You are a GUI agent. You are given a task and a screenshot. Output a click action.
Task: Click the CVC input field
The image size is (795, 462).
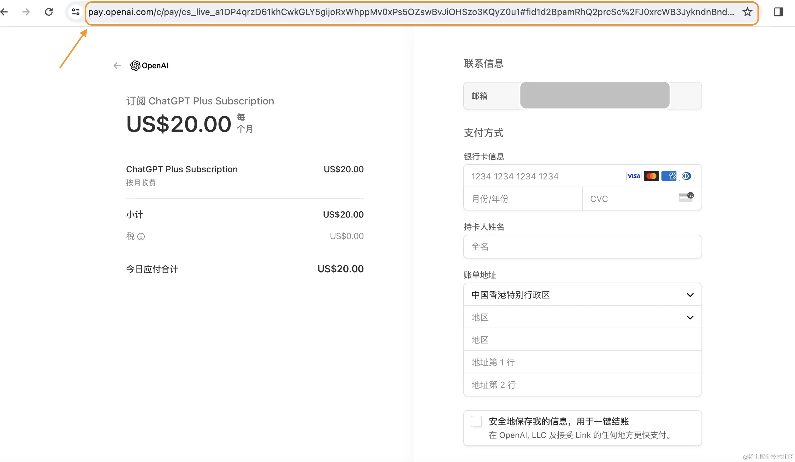pos(631,199)
